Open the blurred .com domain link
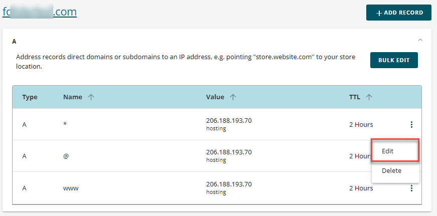The width and height of the screenshot is (437, 216). pos(40,12)
